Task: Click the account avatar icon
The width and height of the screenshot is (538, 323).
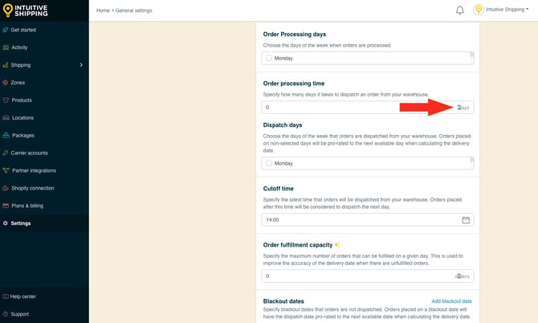Action: click(479, 10)
